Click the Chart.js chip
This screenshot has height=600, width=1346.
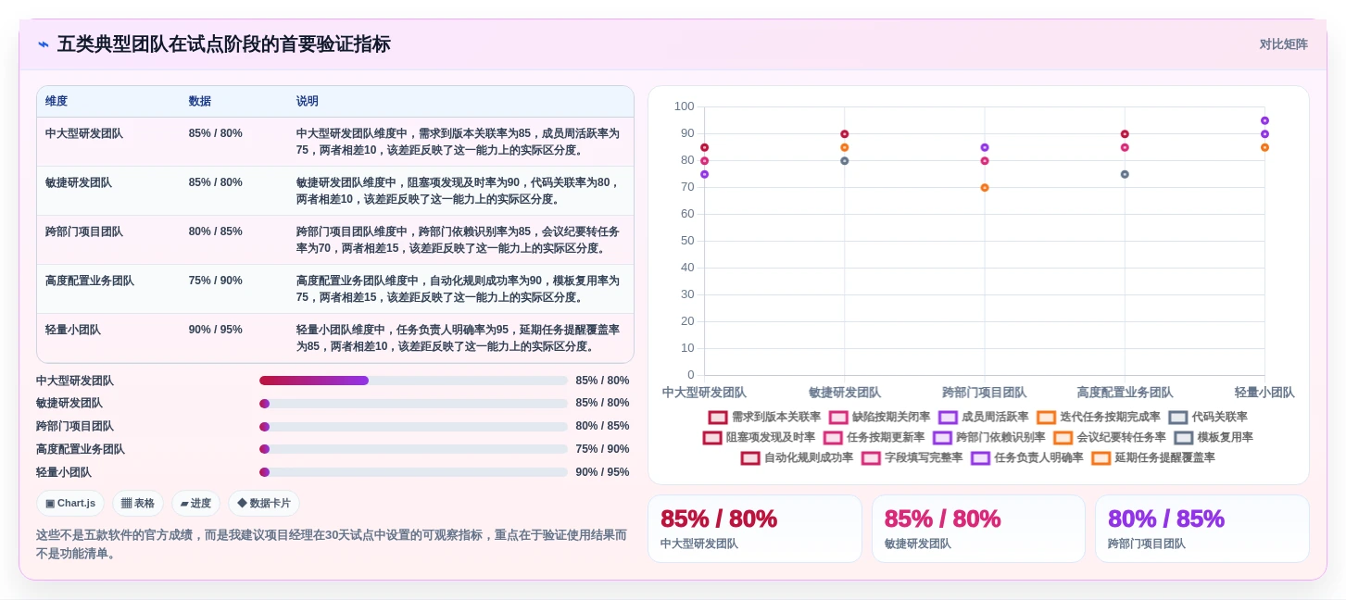[x=70, y=504]
